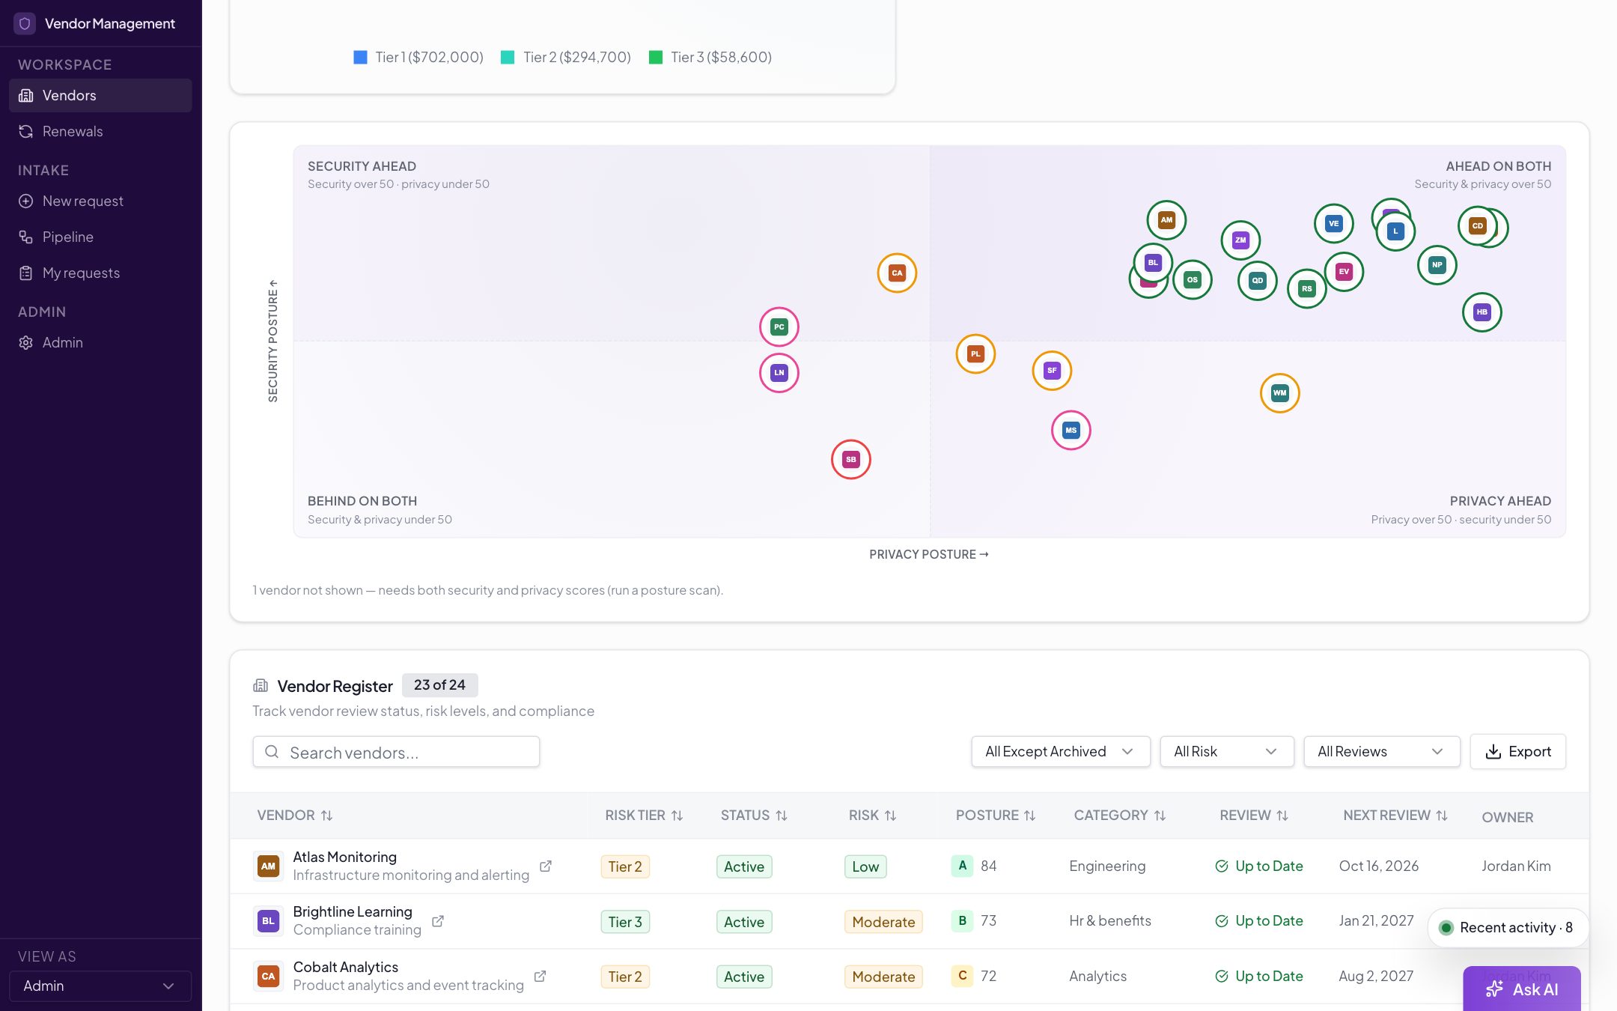Open the Admin settings page

[100, 342]
